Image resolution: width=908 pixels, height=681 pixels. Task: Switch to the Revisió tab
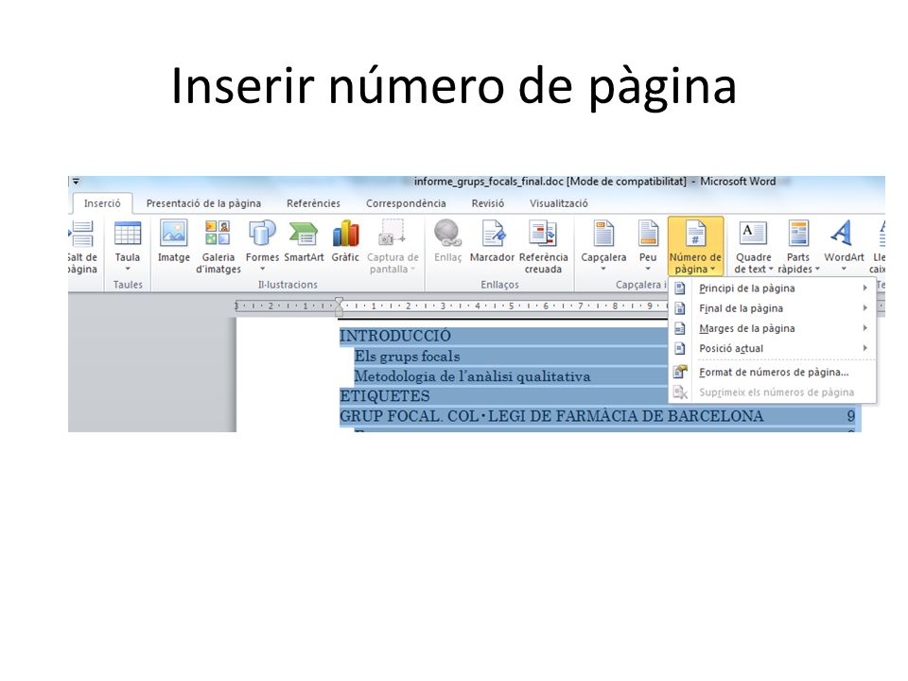[x=488, y=203]
